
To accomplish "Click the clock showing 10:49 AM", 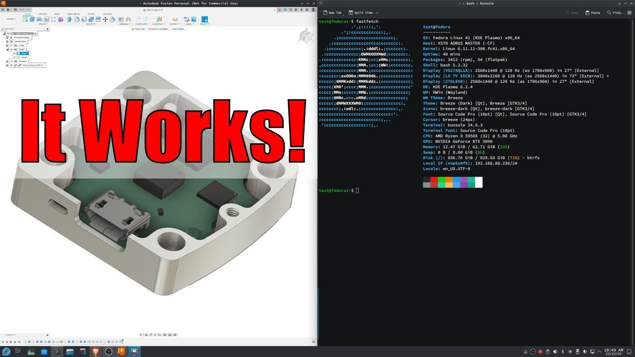I will click(614, 350).
